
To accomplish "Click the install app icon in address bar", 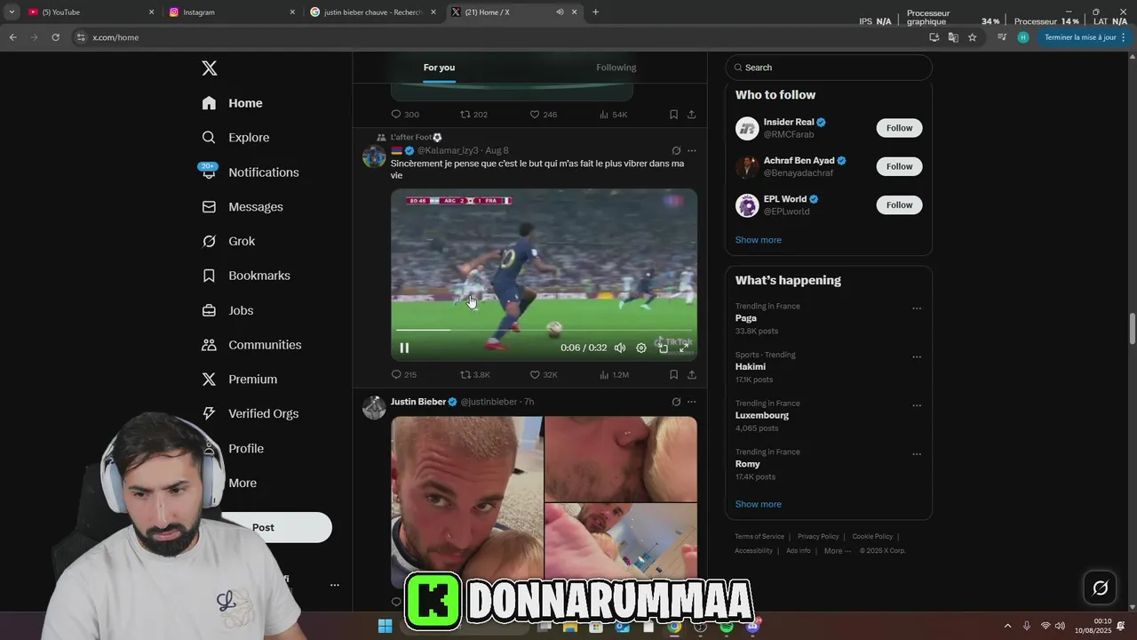I will point(934,37).
